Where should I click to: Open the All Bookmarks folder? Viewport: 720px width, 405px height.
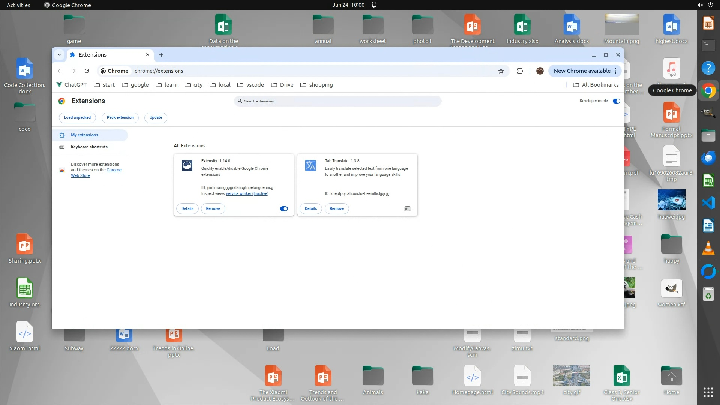tap(595, 85)
